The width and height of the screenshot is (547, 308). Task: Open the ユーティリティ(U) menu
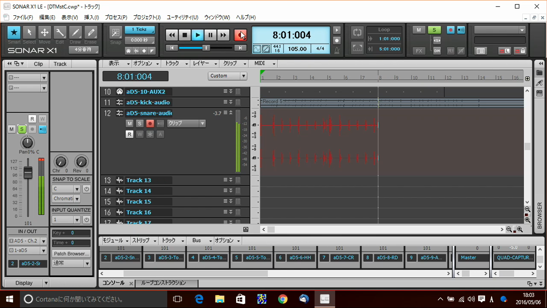[182, 17]
